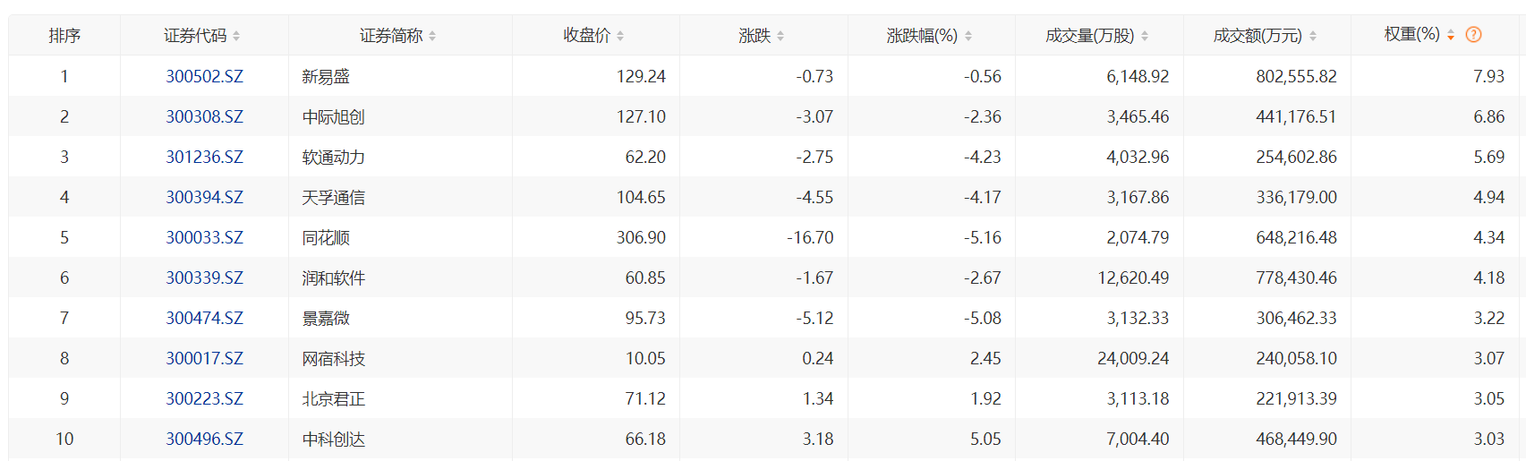Open the 300308.SZ security link
Viewport: 1526px width, 461px height.
click(204, 117)
